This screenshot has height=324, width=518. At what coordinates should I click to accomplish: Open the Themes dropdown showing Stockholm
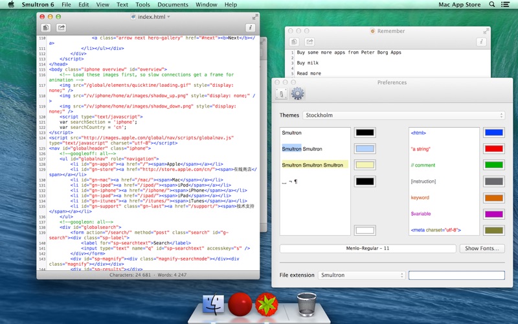403,115
